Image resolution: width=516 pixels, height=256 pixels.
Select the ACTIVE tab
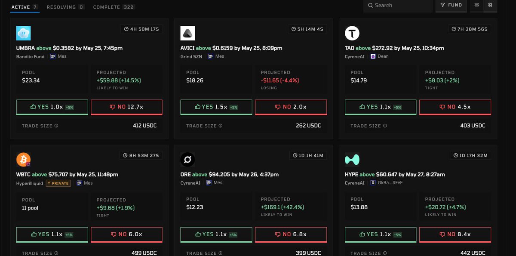[x=25, y=7]
